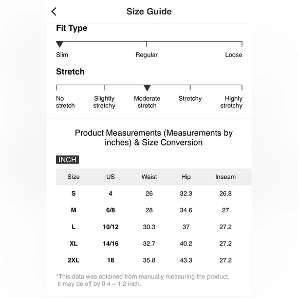Click the Highly stretchy label
Image resolution: width=298 pixels, height=298 pixels.
(x=231, y=102)
